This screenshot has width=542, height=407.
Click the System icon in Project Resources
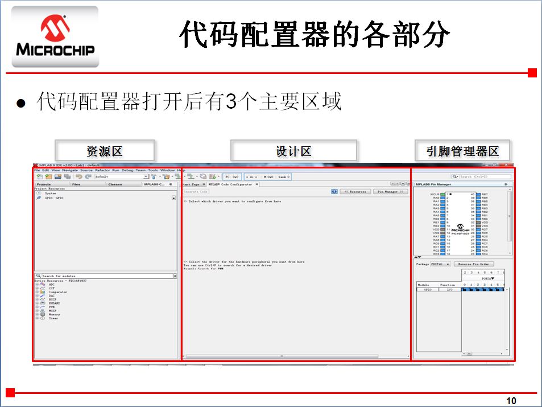point(39,193)
